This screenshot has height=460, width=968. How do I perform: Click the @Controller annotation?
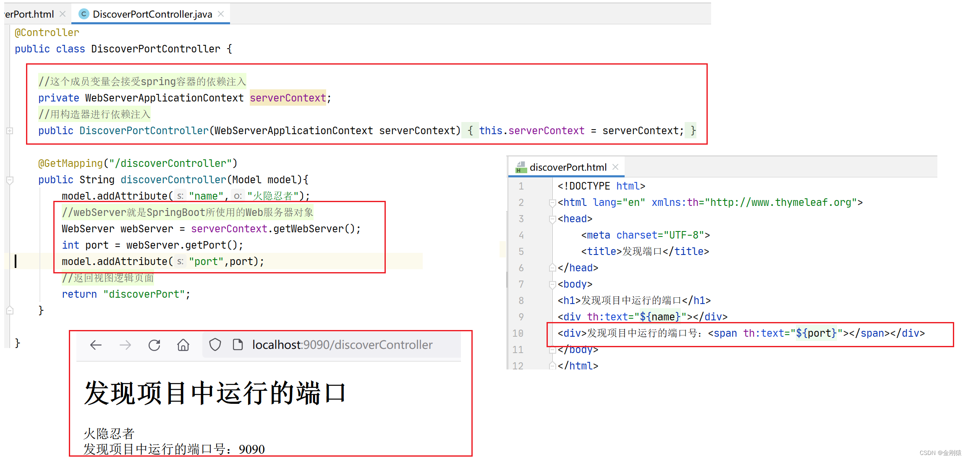pos(47,33)
